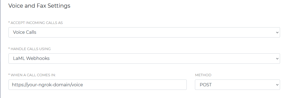Image resolution: width=288 pixels, height=98 pixels.
Task: Select the LaML Webhooks text in the dropdown
Action: pos(31,59)
